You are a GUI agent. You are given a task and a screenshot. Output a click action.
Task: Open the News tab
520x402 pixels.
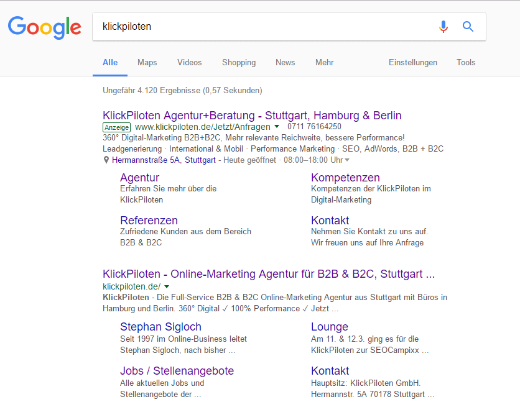click(x=286, y=62)
